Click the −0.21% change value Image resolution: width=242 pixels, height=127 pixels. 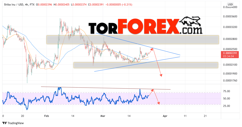point(127,5)
